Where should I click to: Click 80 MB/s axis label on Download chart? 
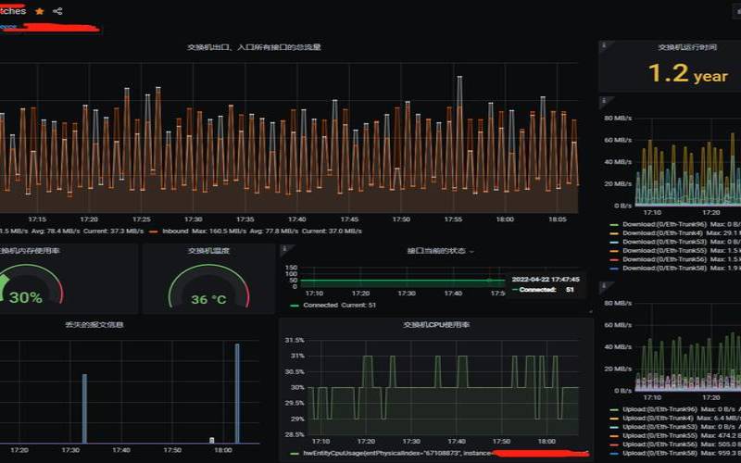coord(618,119)
